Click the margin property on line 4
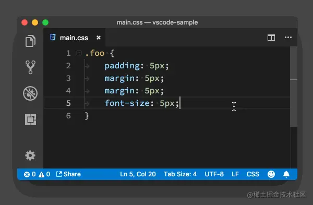Screen dimensions: 313x205 click(119, 91)
